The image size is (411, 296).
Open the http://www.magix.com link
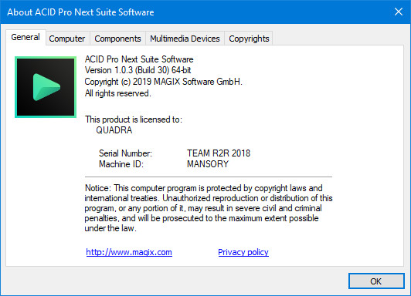(129, 252)
